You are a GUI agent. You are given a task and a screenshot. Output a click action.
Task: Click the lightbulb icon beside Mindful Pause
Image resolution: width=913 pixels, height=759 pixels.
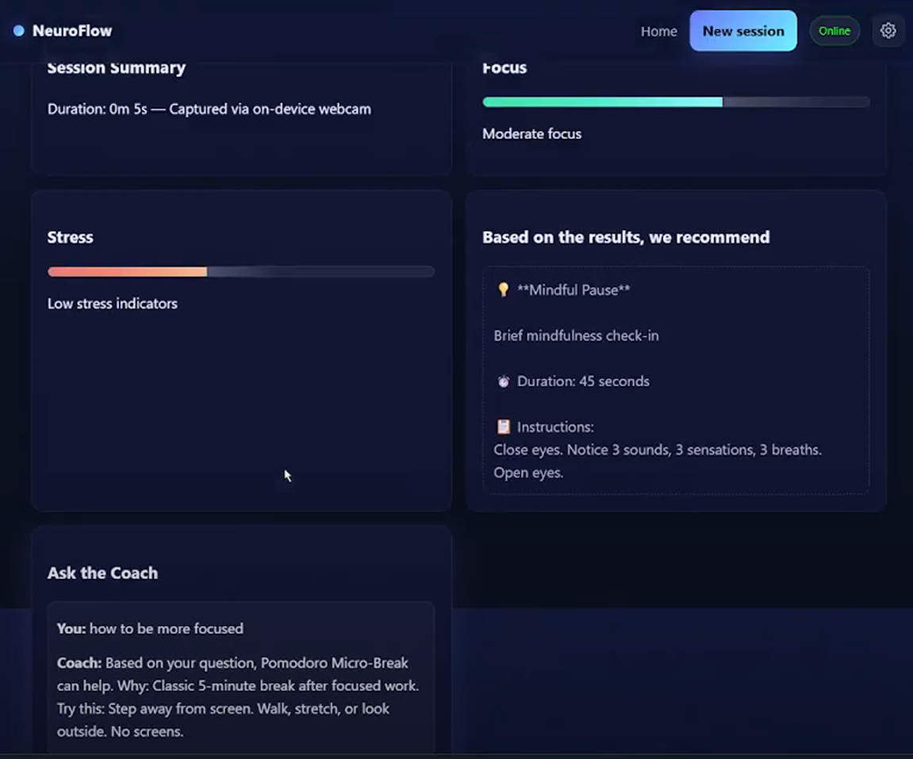503,289
